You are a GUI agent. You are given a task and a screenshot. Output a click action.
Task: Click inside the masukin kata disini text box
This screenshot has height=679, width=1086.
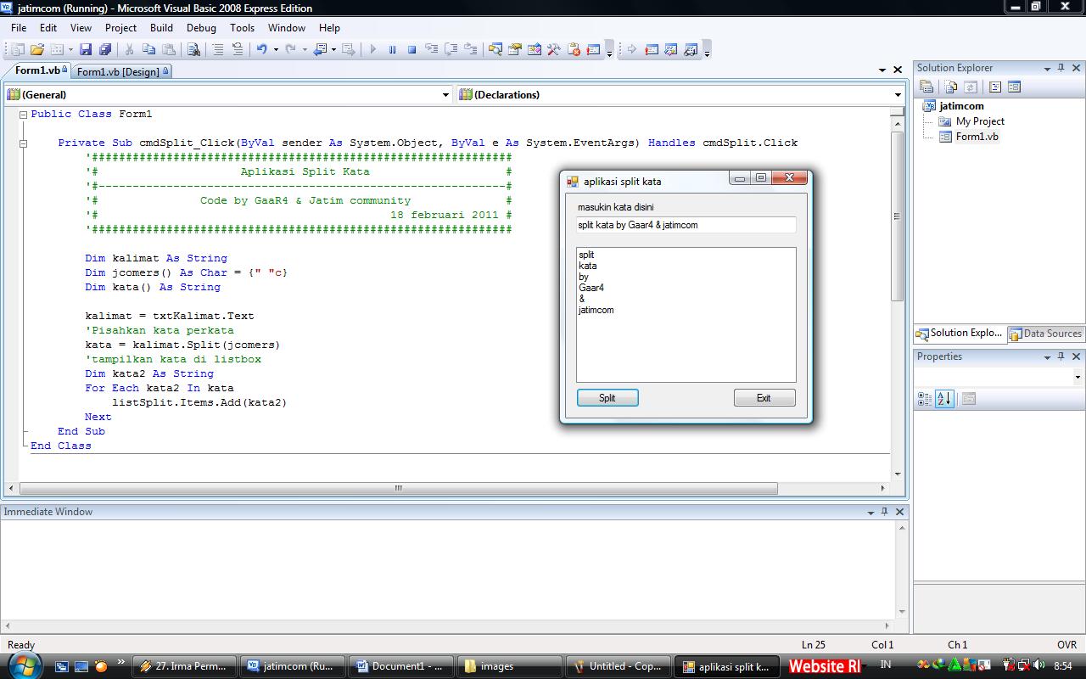686,224
